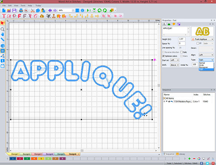The image size is (216, 165).
Task: Print the design
Action: (21, 10)
